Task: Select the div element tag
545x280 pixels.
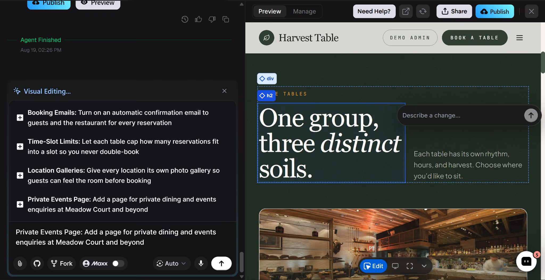Action: pyautogui.click(x=267, y=79)
